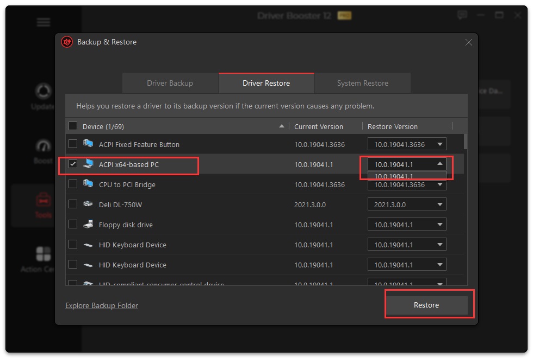Image resolution: width=533 pixels, height=358 pixels.
Task: Click the ACPI x64-based PC device icon
Action: tap(88, 164)
